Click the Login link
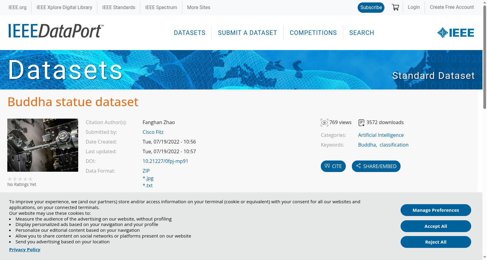The width and height of the screenshot is (487, 260). [x=414, y=7]
